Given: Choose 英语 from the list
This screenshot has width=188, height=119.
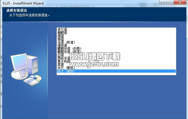Looking at the screenshot, I should [x=61, y=65].
